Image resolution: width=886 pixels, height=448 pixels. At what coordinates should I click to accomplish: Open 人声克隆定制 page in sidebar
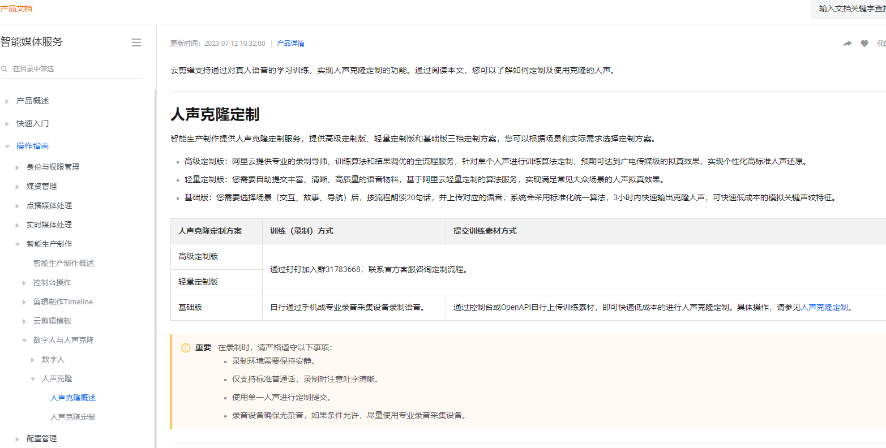tap(73, 417)
